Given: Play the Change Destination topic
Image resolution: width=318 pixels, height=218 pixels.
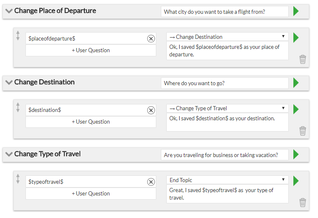Looking at the screenshot, I should [296, 83].
